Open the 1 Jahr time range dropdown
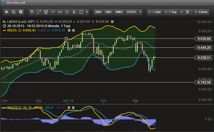 click(155, 12)
